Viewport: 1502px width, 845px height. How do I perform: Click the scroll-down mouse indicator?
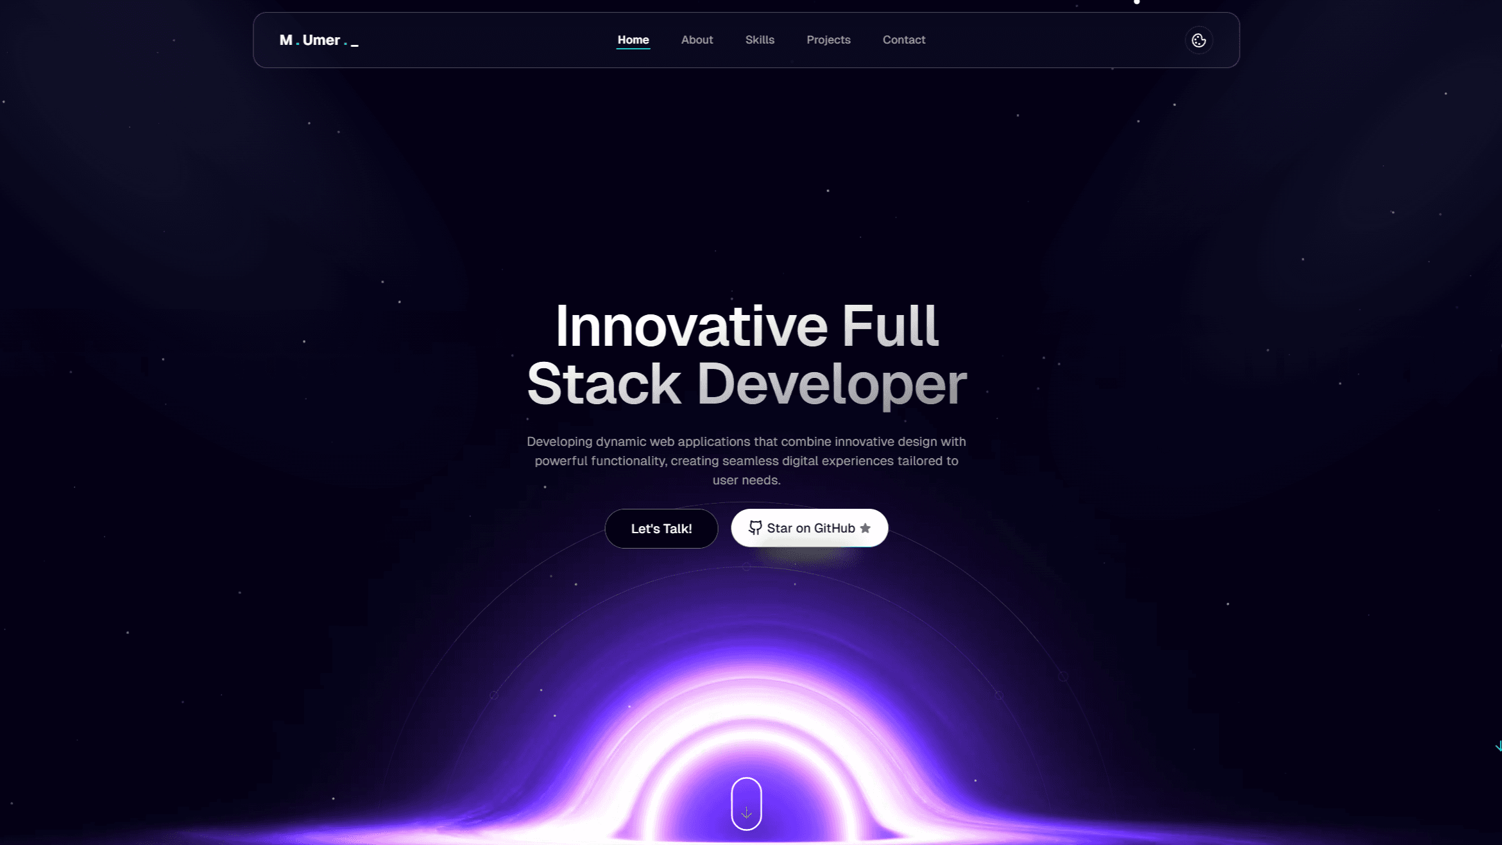(746, 803)
